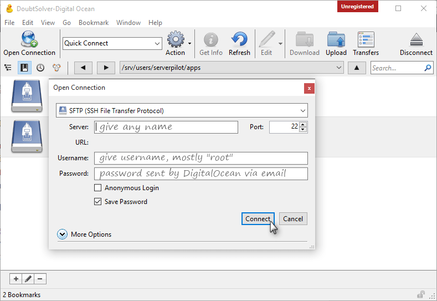
Task: Select the first bookmark drive icon
Action: pyautogui.click(x=27, y=96)
